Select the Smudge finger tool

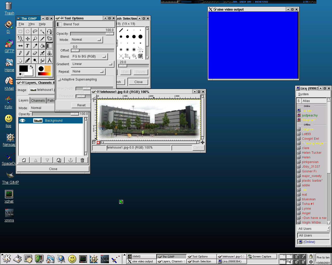click(x=42, y=60)
